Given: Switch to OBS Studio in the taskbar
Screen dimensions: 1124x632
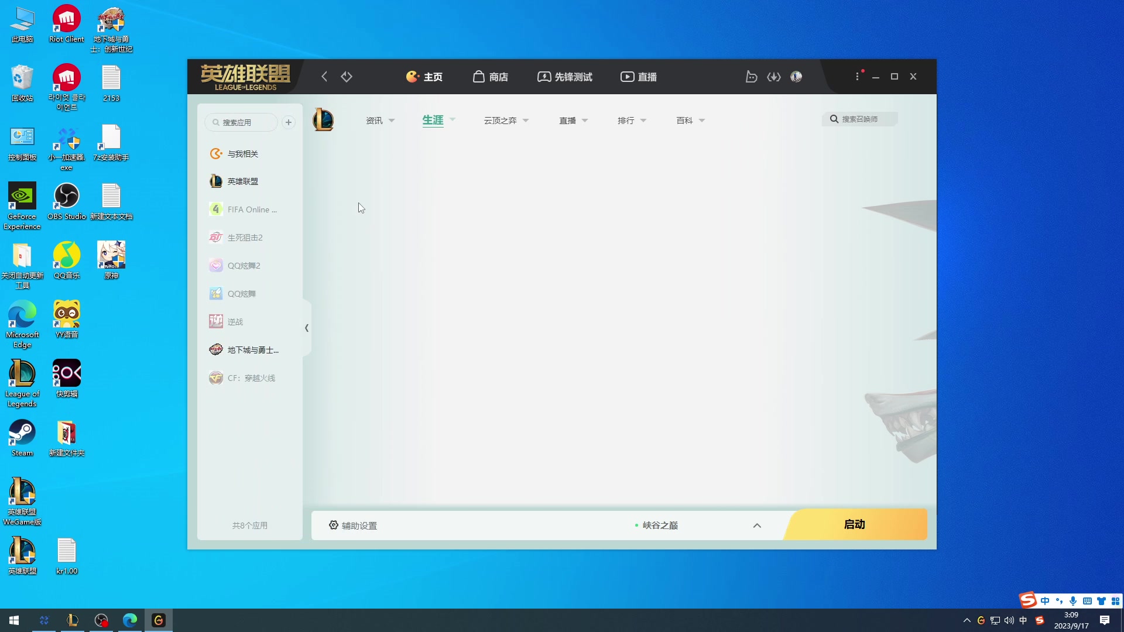Looking at the screenshot, I should (x=101, y=620).
